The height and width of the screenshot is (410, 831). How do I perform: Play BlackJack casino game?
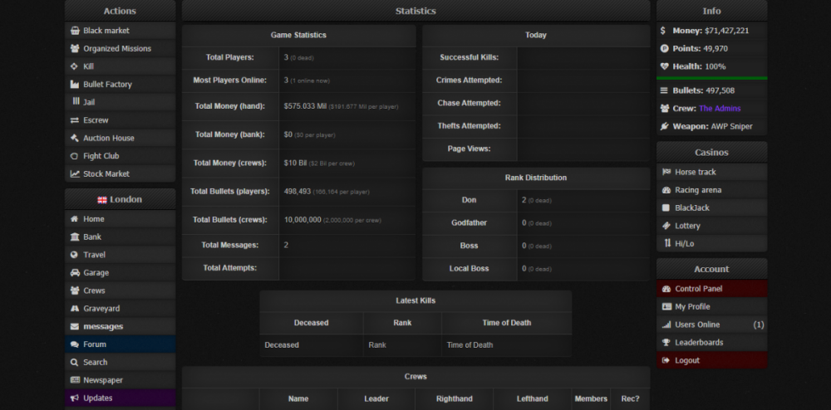712,208
